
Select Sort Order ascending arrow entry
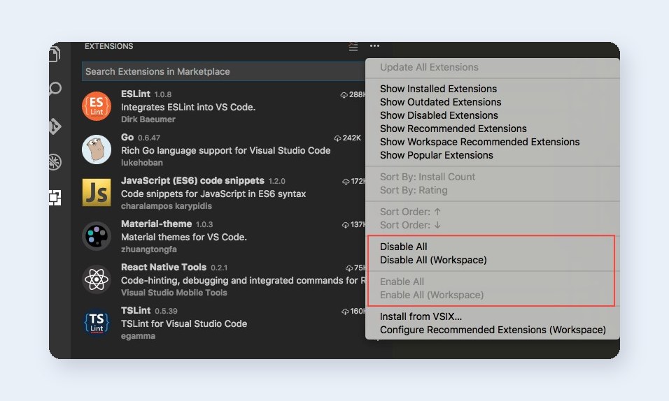coord(411,212)
